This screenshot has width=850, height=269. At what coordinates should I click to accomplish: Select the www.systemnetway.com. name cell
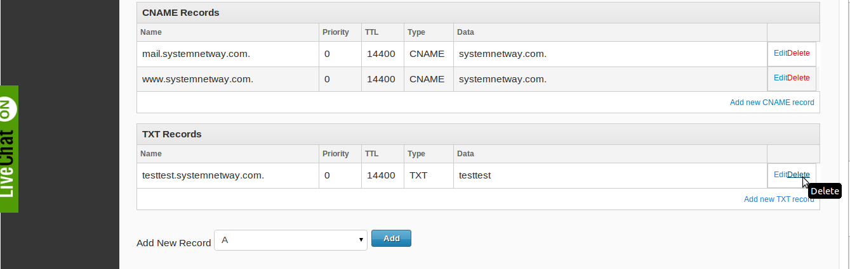click(x=198, y=79)
